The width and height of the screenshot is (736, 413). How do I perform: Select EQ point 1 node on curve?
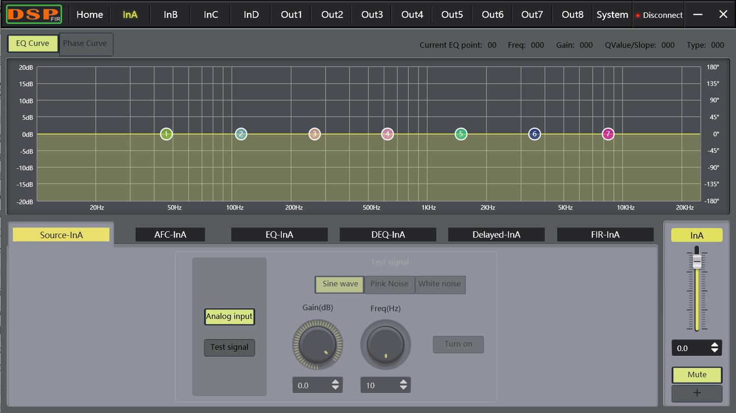(x=166, y=134)
